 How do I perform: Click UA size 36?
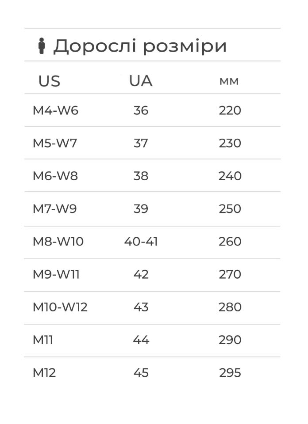(141, 110)
